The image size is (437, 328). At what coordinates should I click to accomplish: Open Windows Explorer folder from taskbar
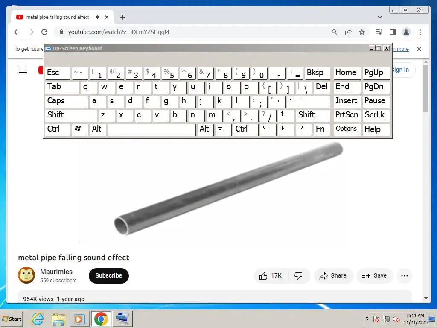tap(58, 319)
